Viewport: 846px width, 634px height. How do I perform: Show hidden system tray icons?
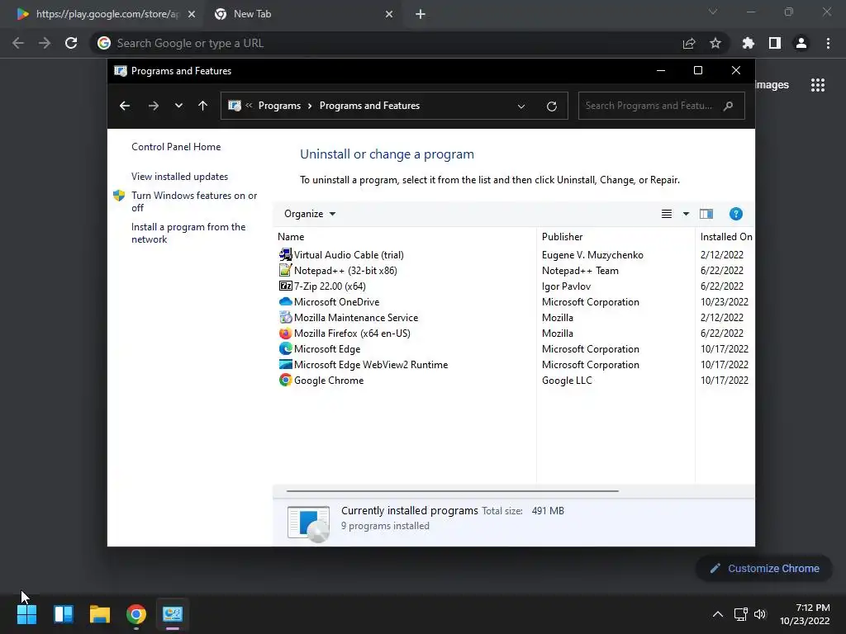click(718, 614)
